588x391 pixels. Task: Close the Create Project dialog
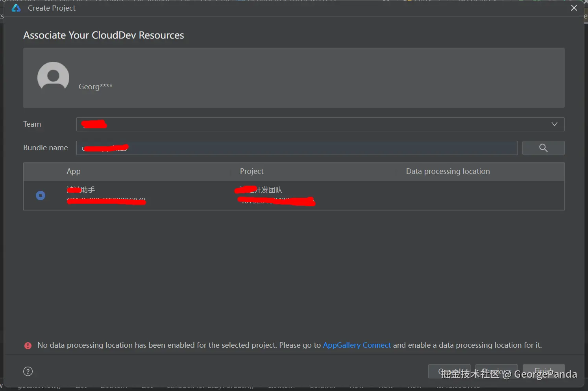(x=574, y=8)
